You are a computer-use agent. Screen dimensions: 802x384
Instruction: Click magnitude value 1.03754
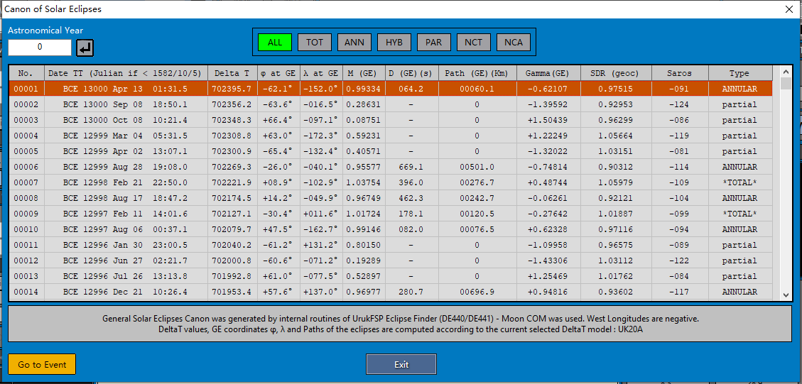tap(363, 182)
